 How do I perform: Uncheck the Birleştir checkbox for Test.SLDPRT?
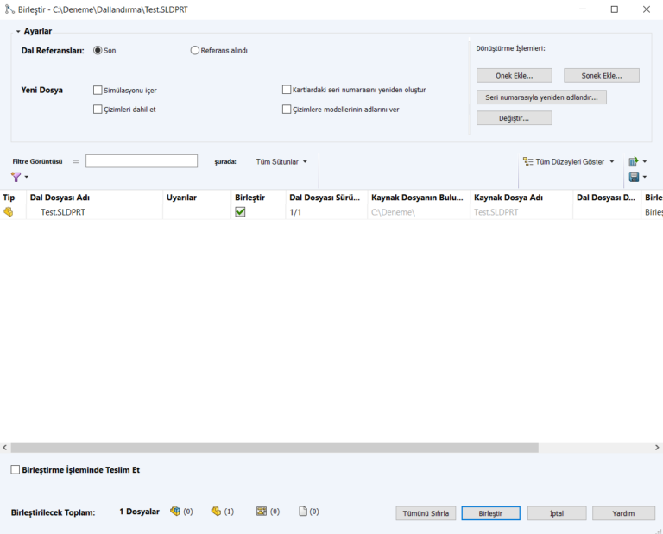point(240,212)
